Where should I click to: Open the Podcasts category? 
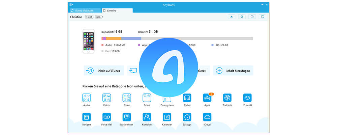(x=227, y=98)
